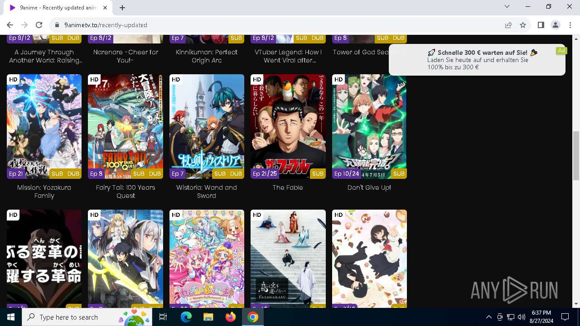Share this page via the share icon
Viewport: 580px width, 326px height.
[508, 25]
